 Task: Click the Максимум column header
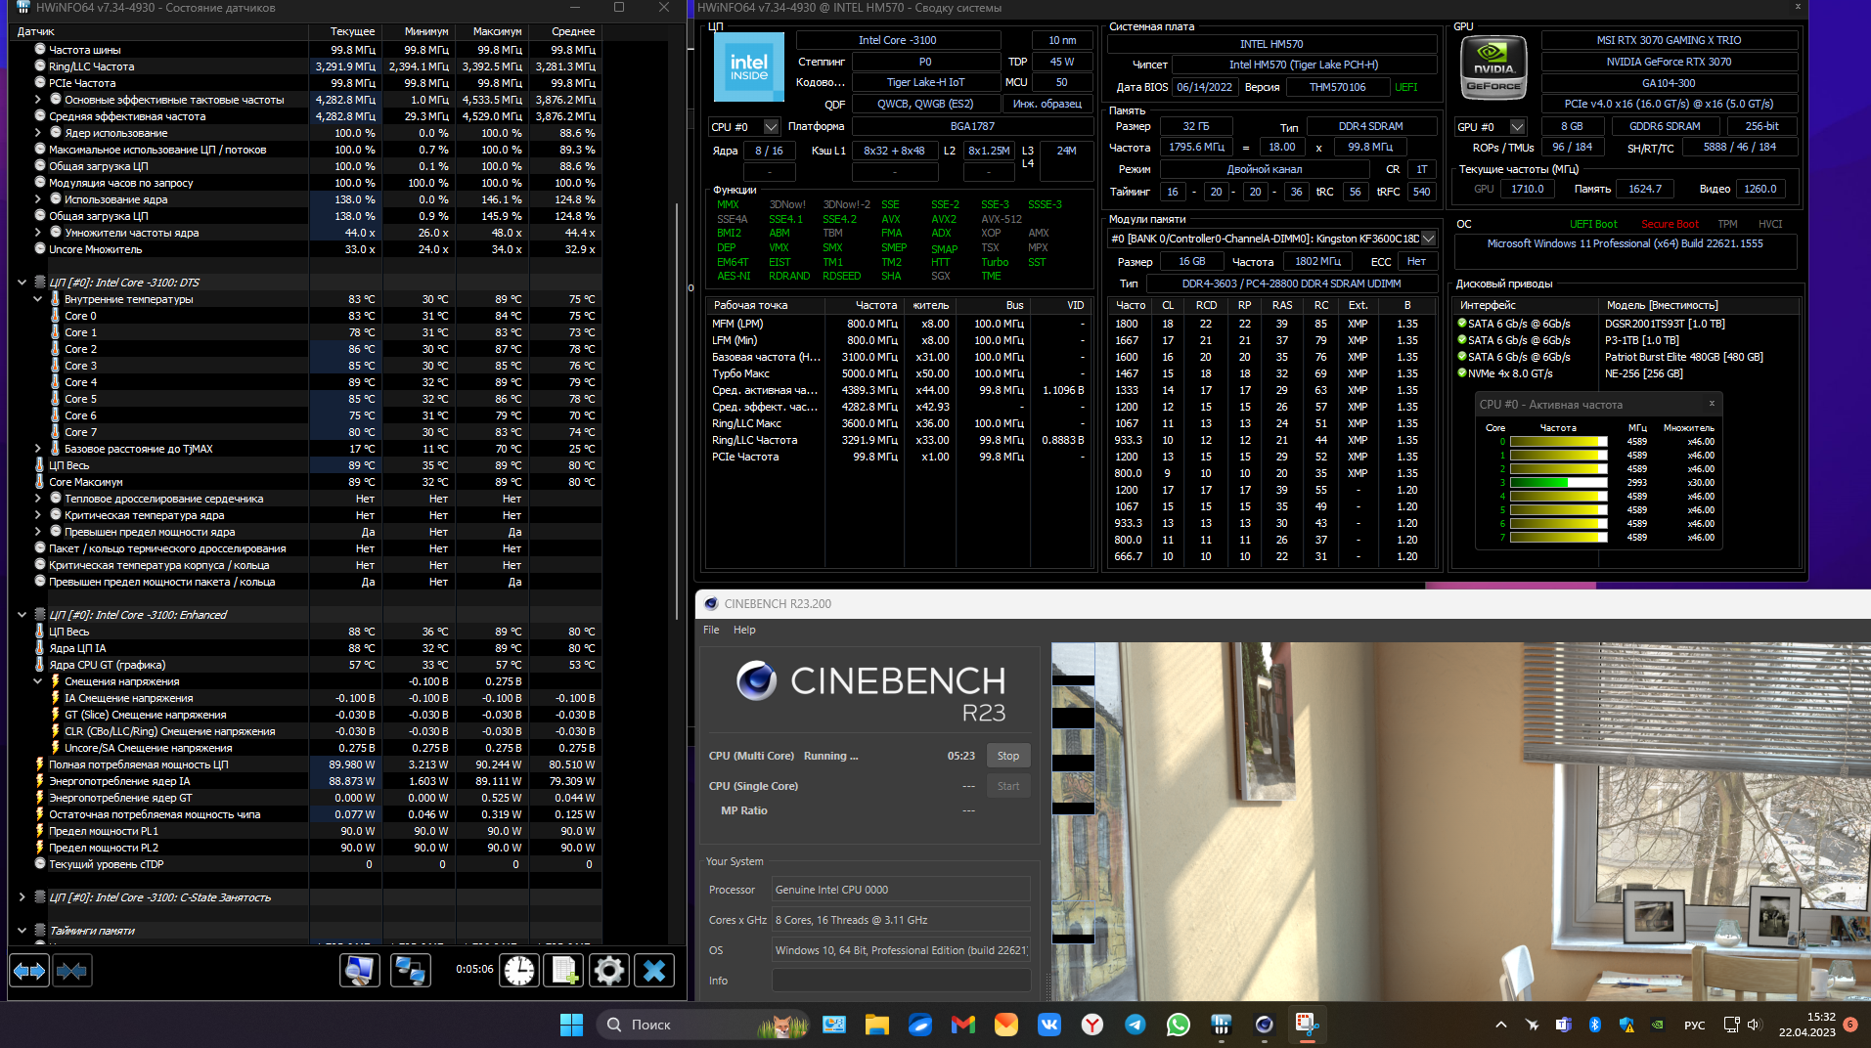pos(492,31)
